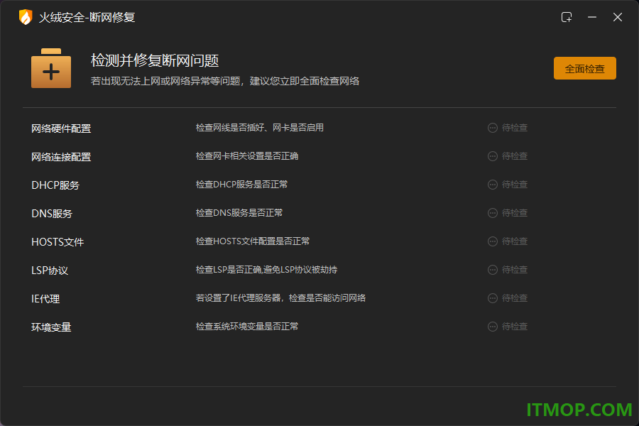The image size is (639, 426).
Task: Click description 检查DHCP服务是否正常
Action: (241, 185)
